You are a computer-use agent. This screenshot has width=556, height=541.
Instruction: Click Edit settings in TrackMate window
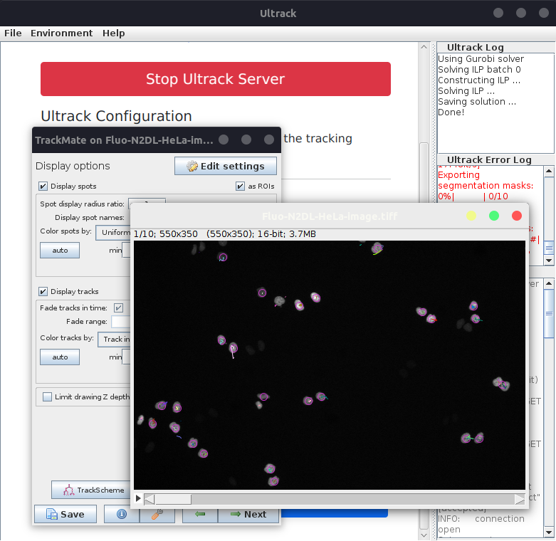coord(226,166)
